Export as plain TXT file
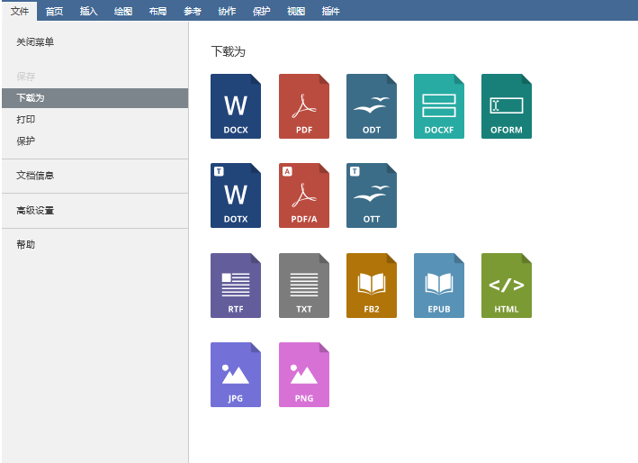638x463 pixels. pos(304,286)
